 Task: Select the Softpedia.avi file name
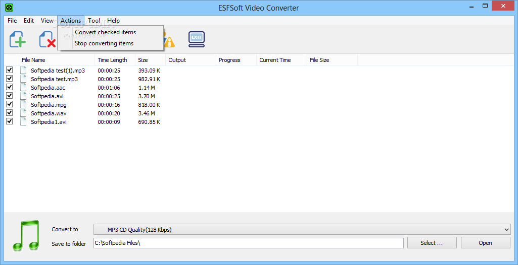click(47, 96)
